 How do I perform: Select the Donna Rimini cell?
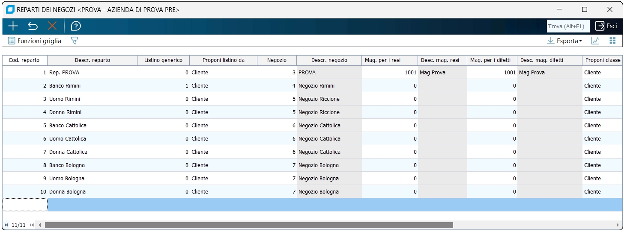coord(92,112)
